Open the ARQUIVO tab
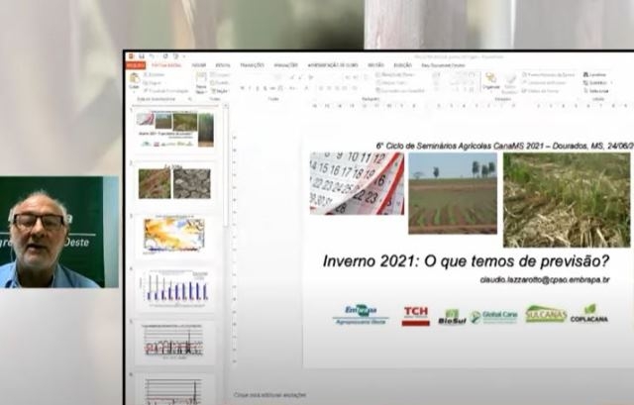The width and height of the screenshot is (634, 405). [136, 65]
